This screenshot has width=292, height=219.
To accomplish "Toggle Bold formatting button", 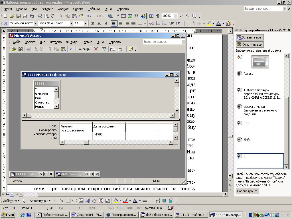I will (x=93, y=23).
